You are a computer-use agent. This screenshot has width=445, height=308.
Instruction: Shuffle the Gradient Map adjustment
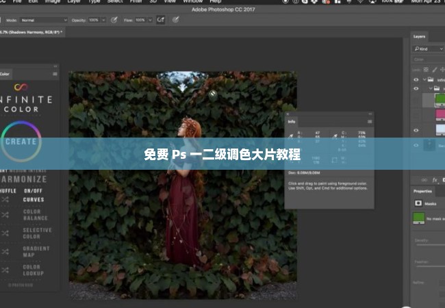5,252
